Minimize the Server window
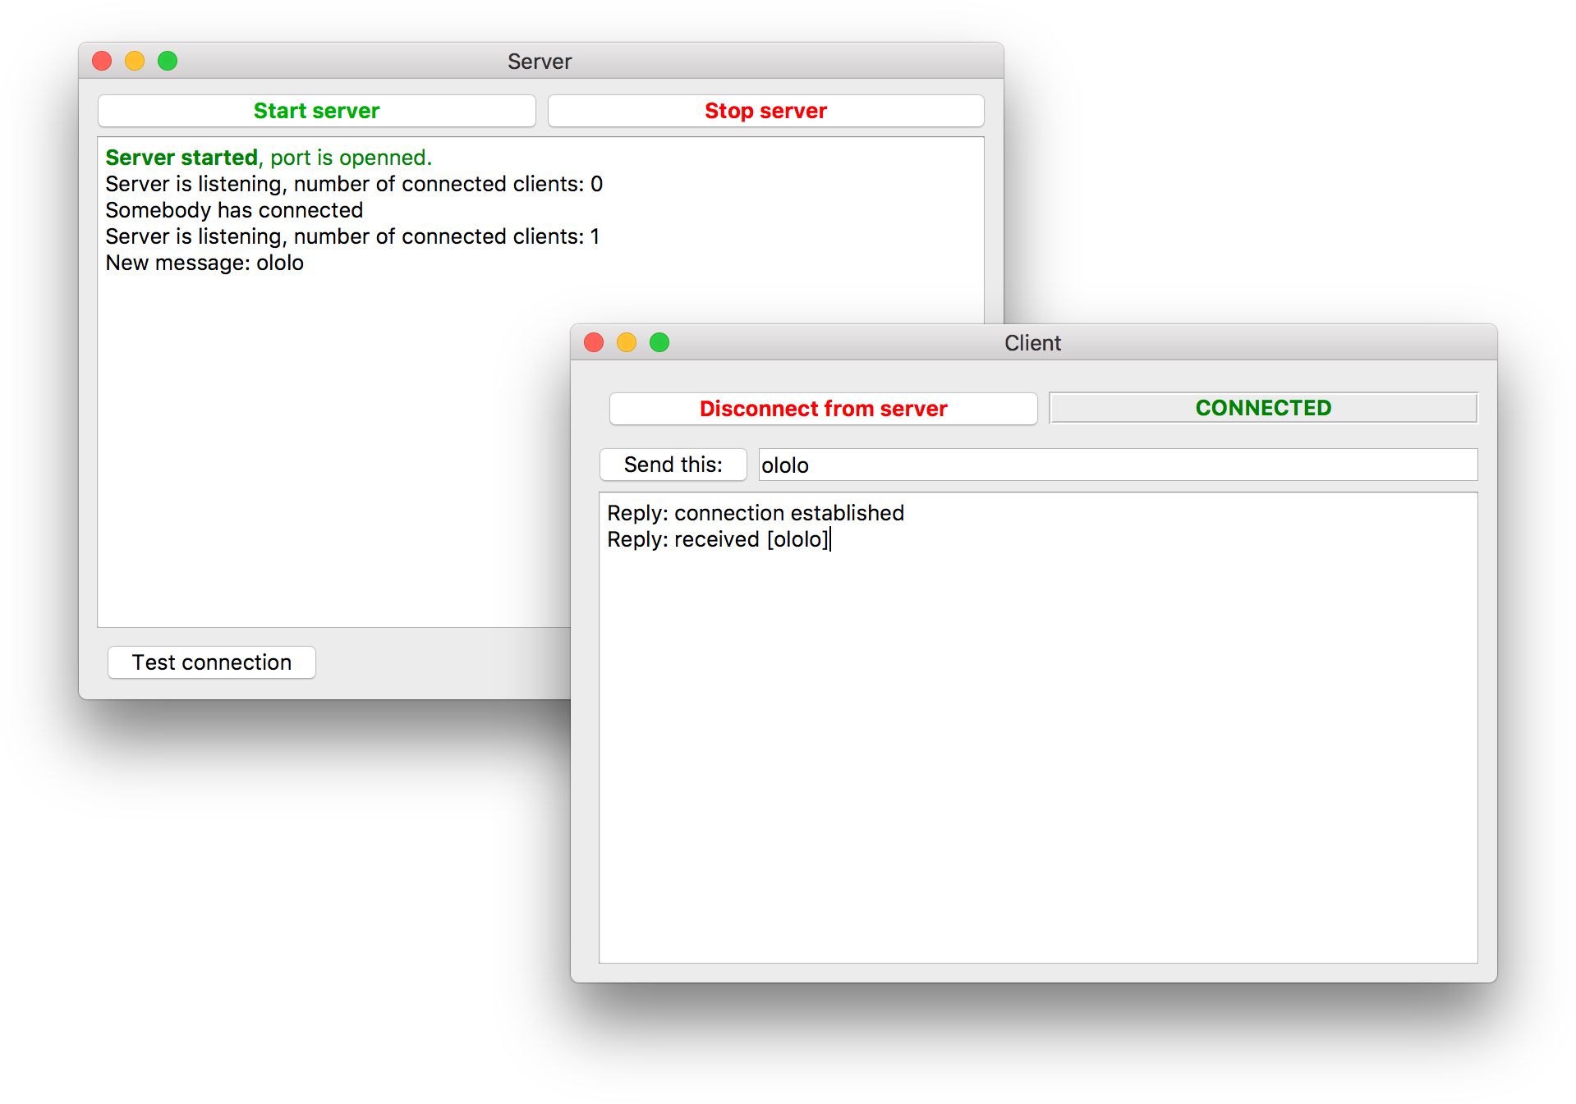The height and width of the screenshot is (1104, 1576). [x=135, y=61]
